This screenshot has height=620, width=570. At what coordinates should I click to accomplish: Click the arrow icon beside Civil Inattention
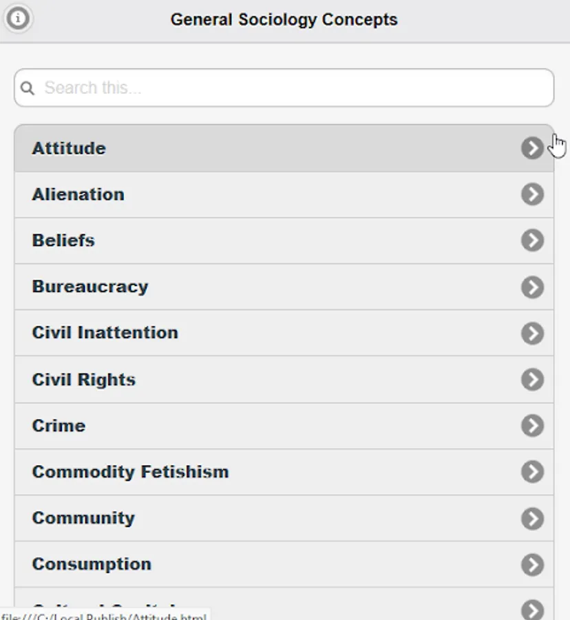532,333
